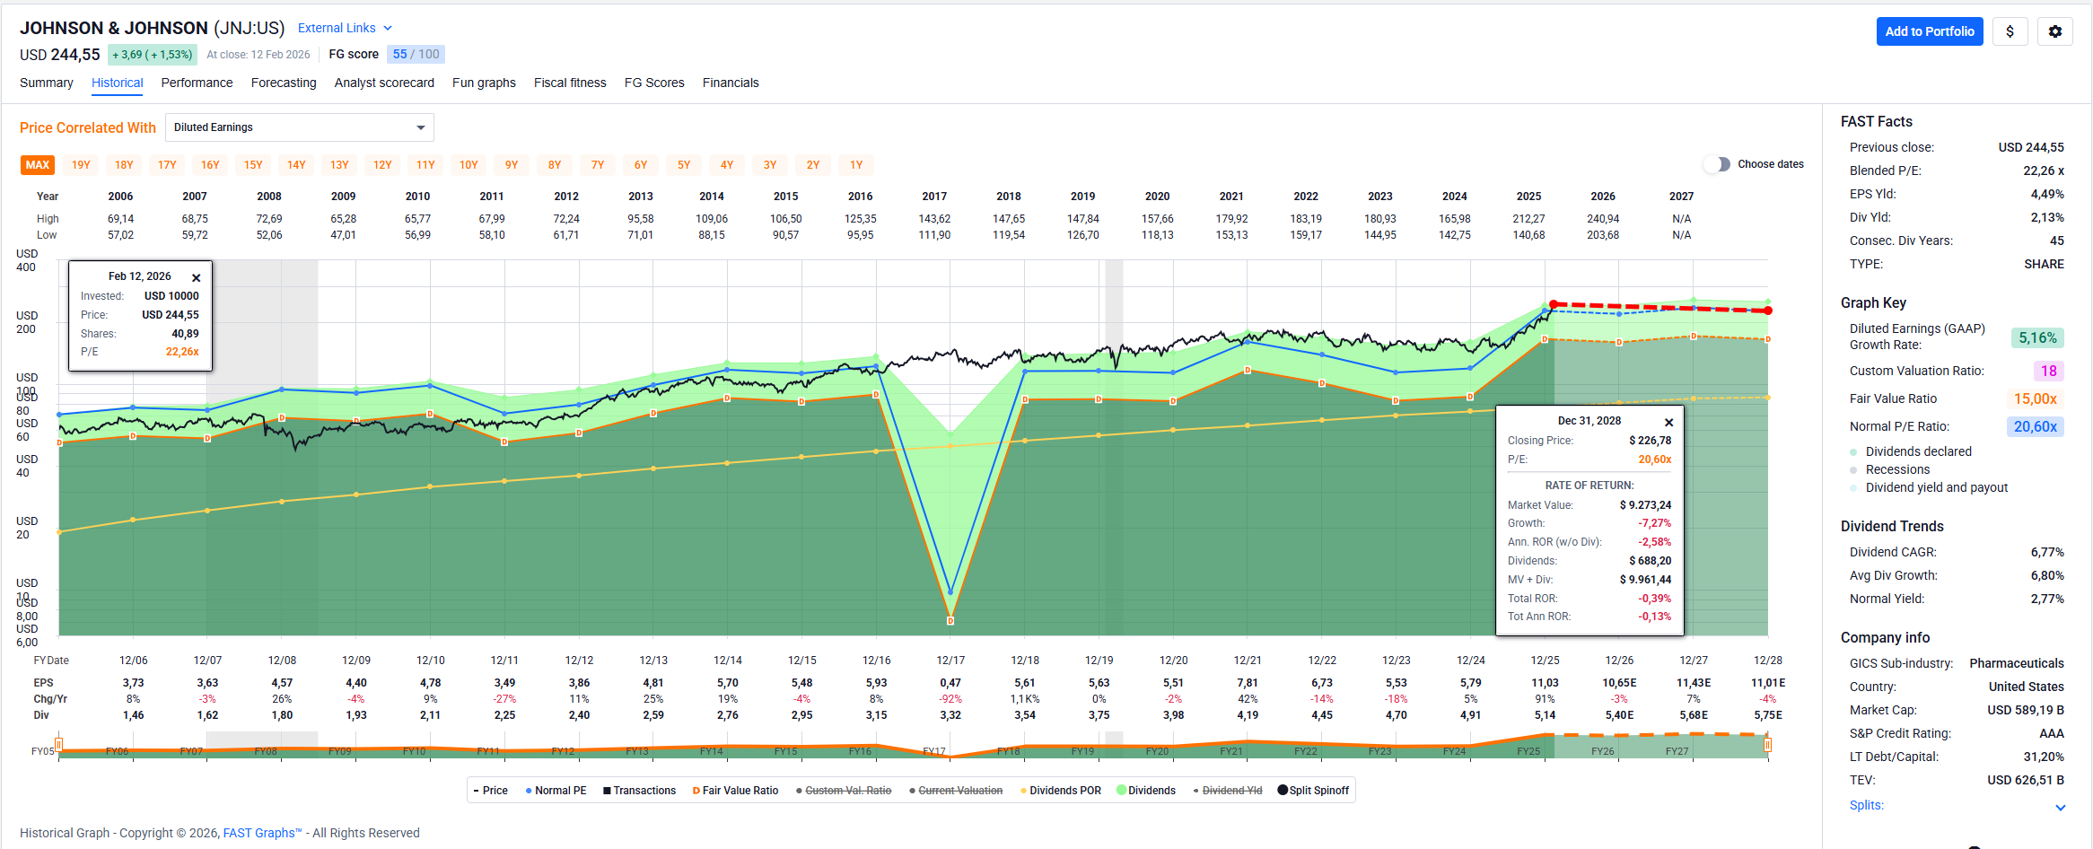Toggle the Choose dates switch
This screenshot has width=2093, height=849.
[x=1716, y=164]
